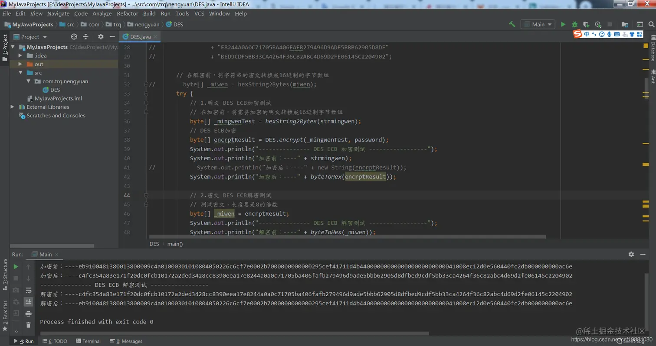Hide the Run panel with minus icon
Image resolution: width=656 pixels, height=346 pixels.
(644, 254)
